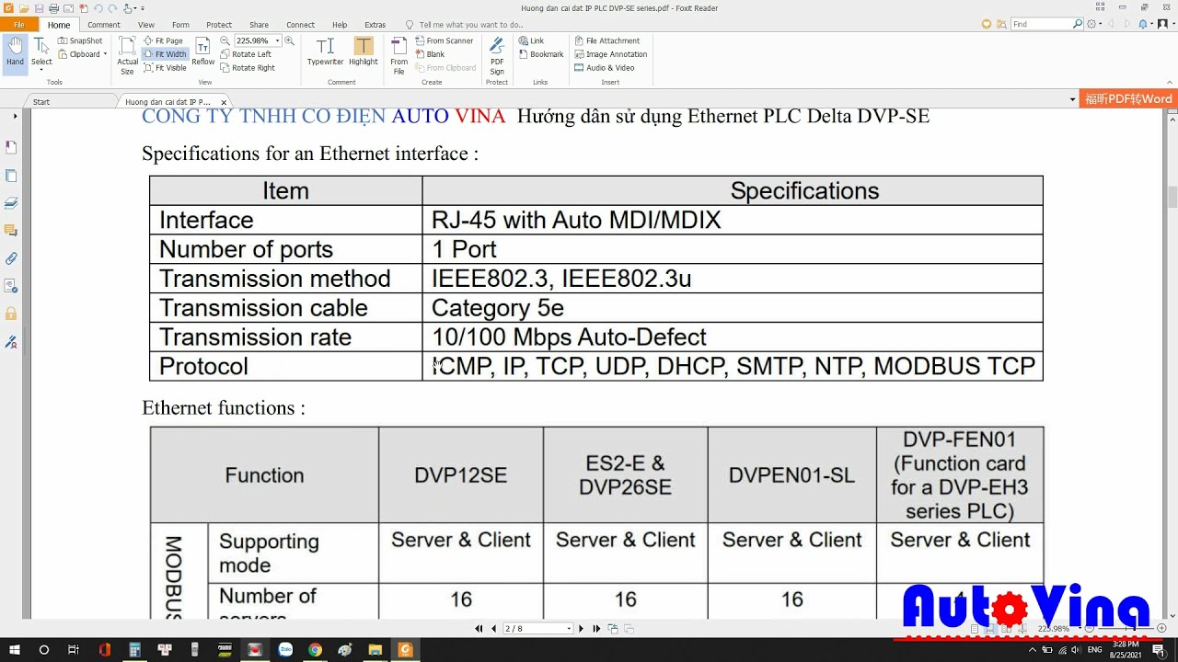Image resolution: width=1178 pixels, height=662 pixels.
Task: Open the Attachments paperclip panel
Action: (11, 258)
